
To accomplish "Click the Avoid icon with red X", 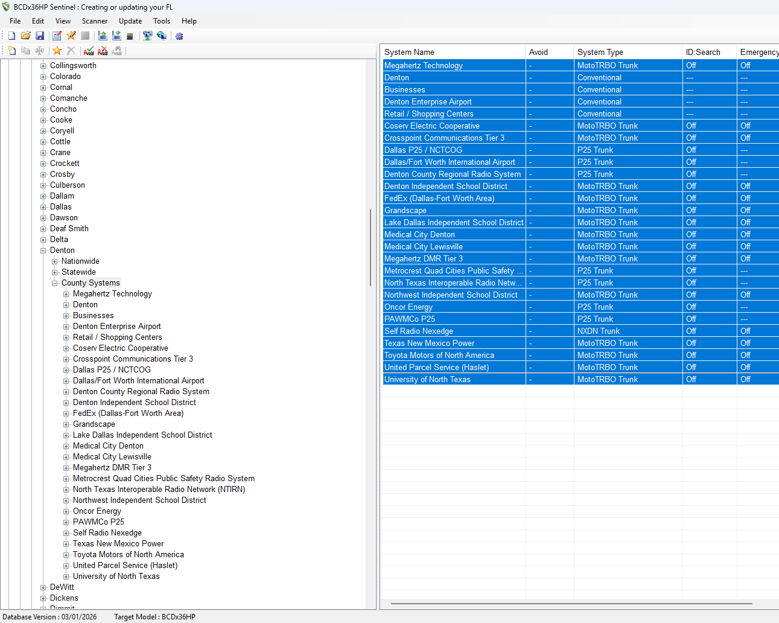I will [x=103, y=51].
